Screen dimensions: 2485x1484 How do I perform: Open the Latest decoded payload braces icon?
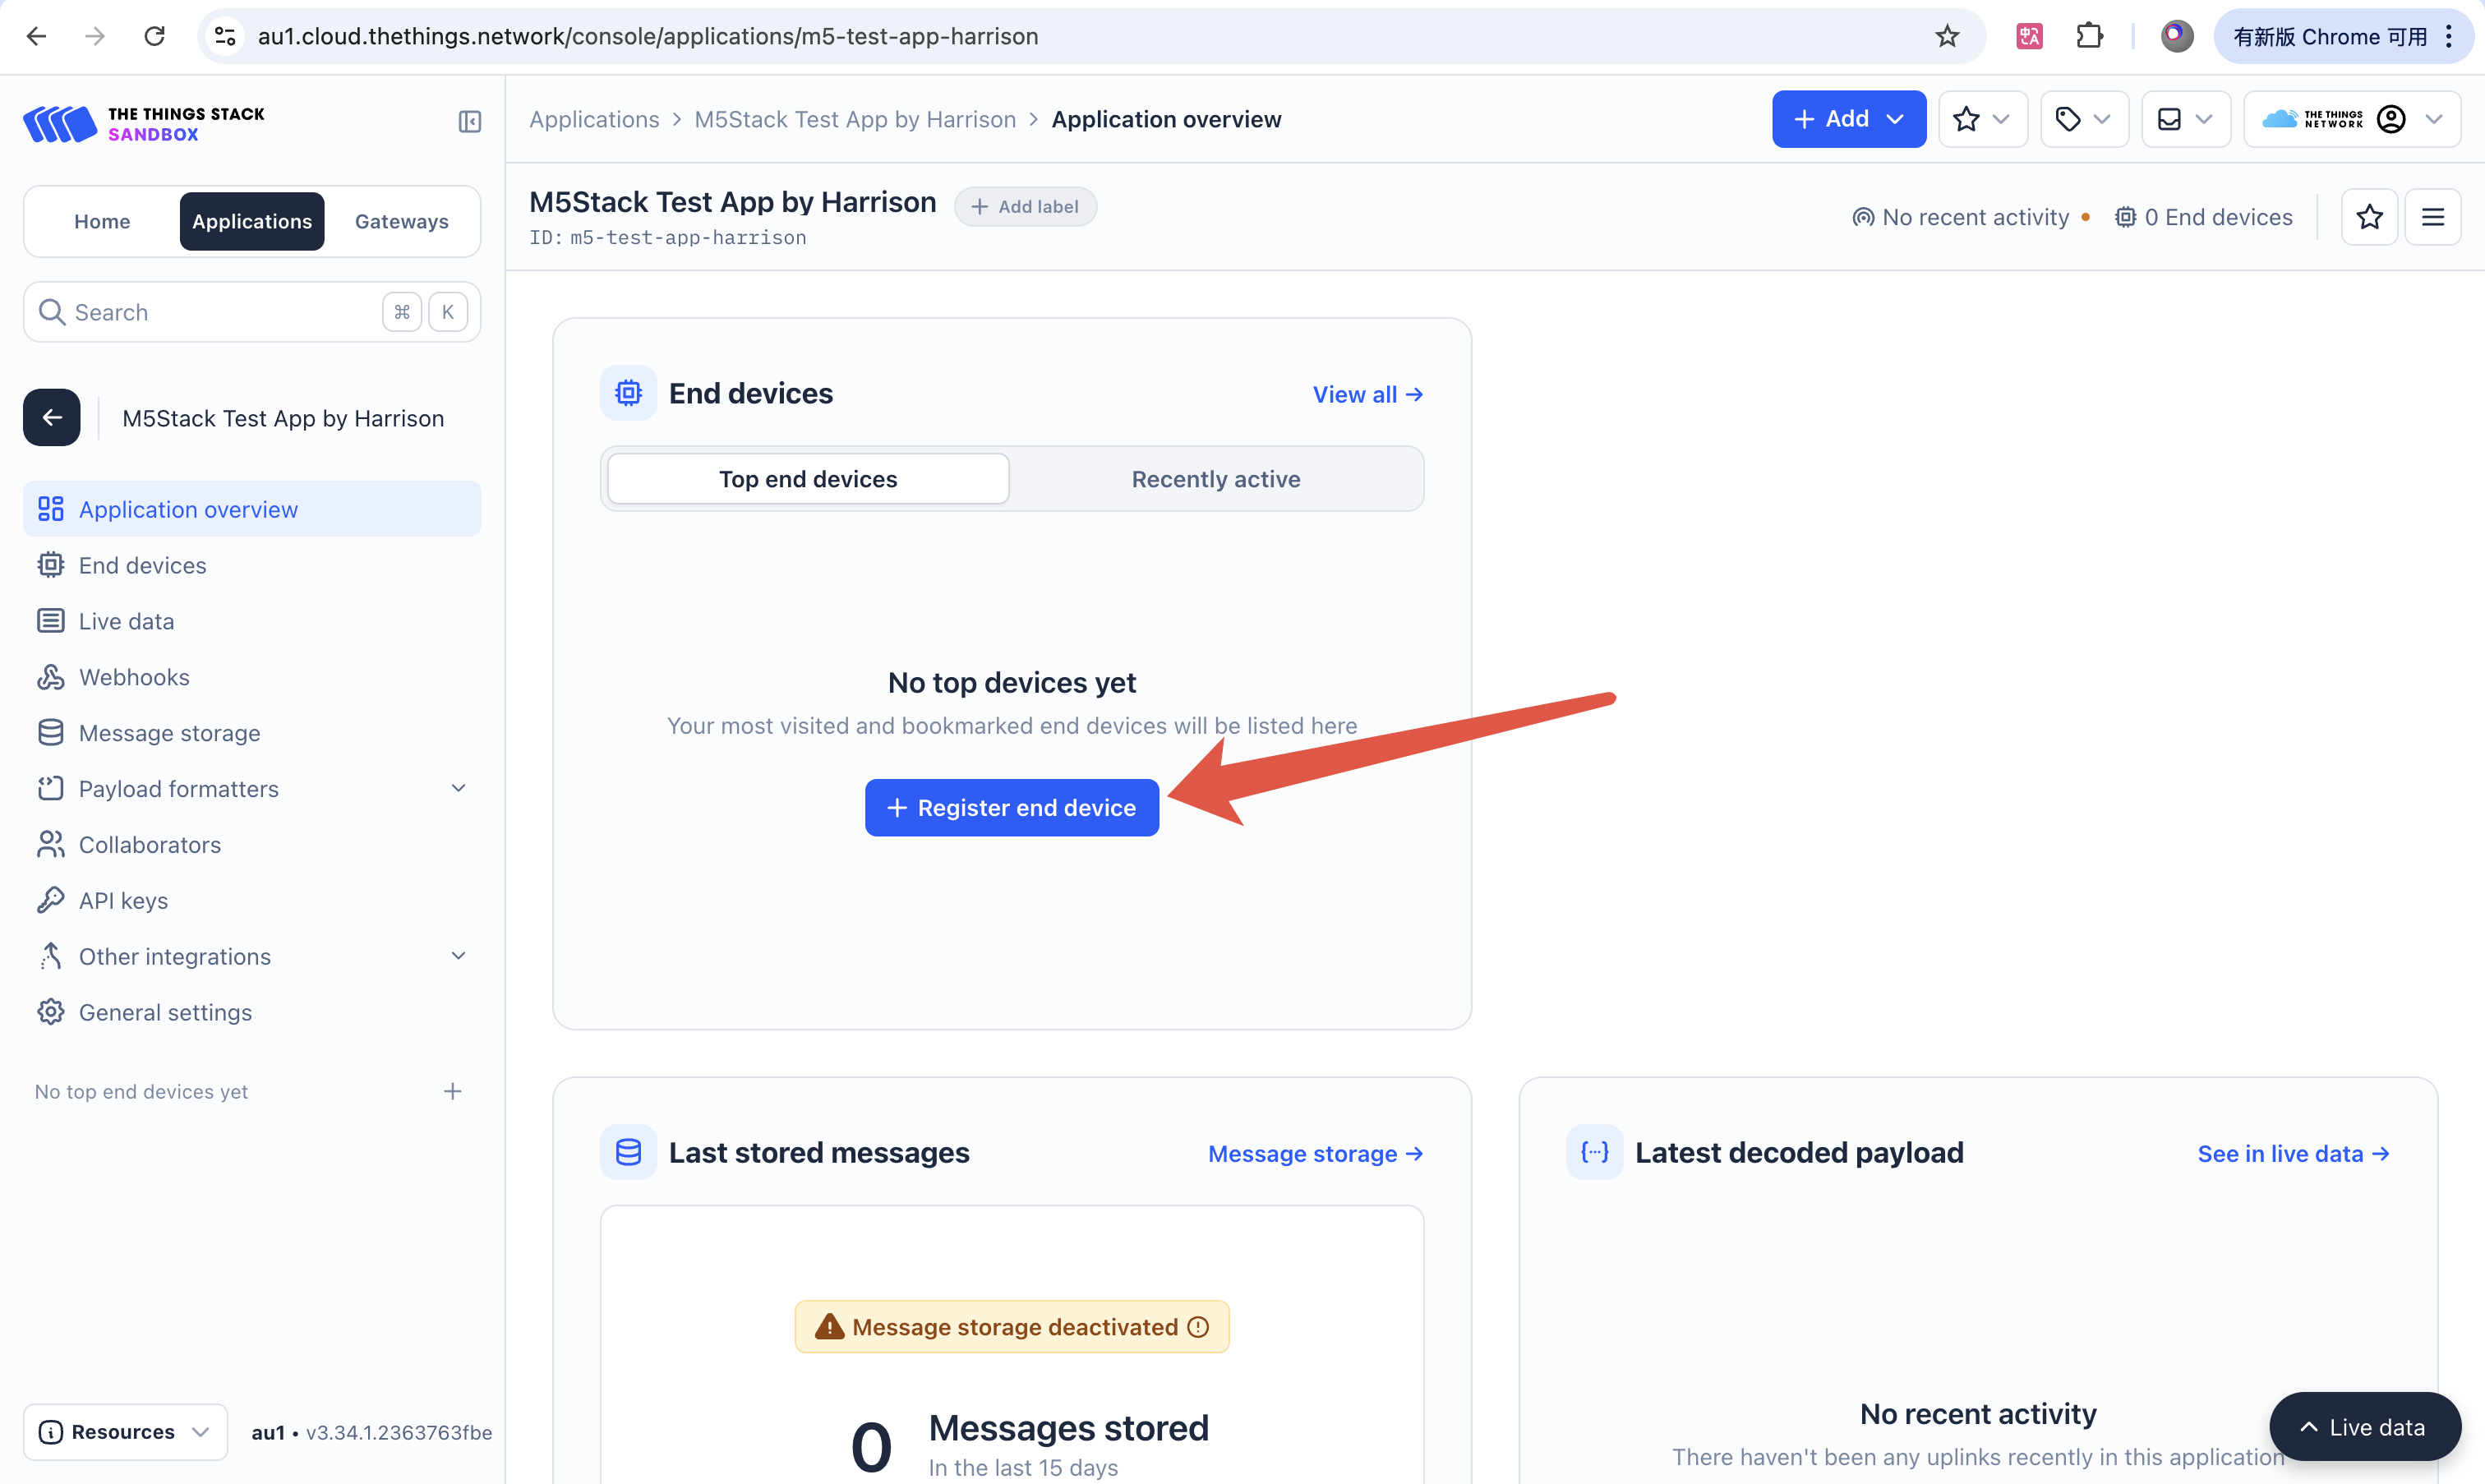coord(1594,1152)
